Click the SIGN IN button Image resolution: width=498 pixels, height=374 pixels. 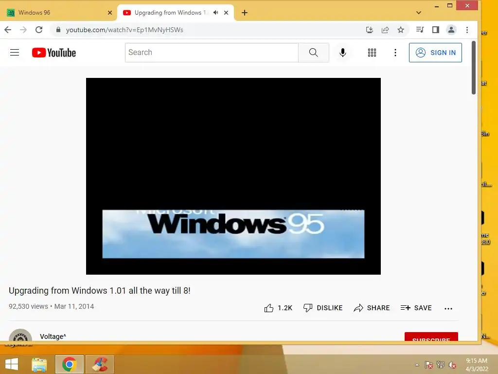(x=435, y=53)
